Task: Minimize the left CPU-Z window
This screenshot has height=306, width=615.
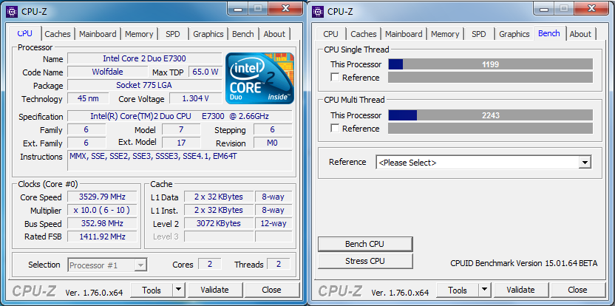Action: coord(238,9)
